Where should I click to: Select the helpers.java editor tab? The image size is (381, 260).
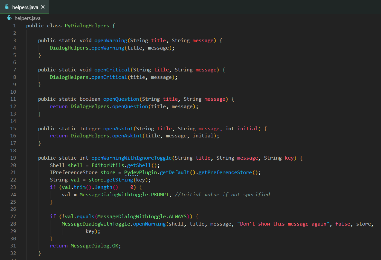click(x=24, y=7)
